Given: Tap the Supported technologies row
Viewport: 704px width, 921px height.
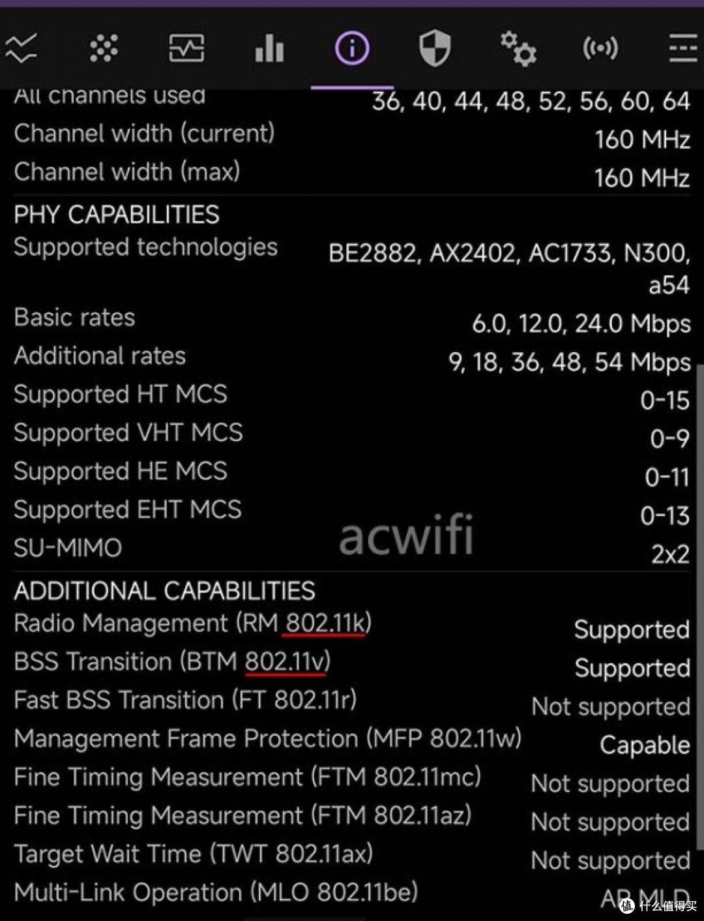Looking at the screenshot, I should (145, 248).
